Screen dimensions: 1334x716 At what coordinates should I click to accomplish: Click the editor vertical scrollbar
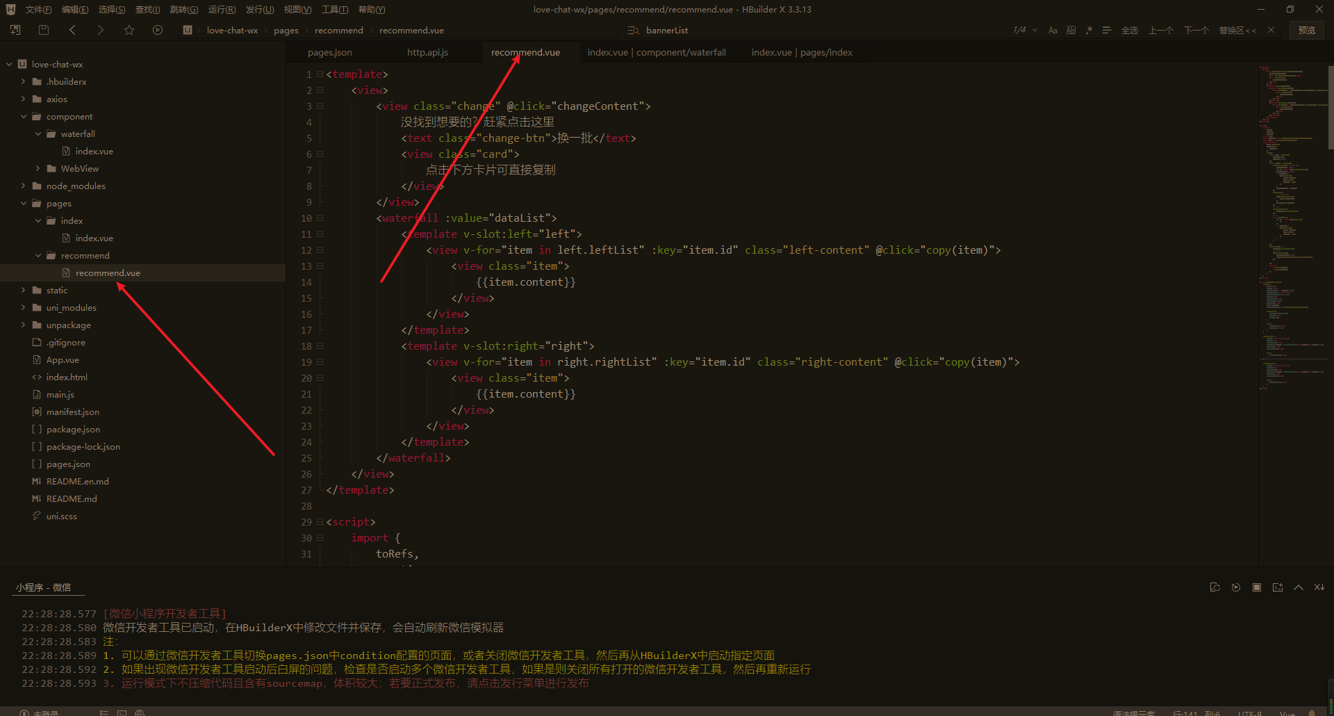1331,108
